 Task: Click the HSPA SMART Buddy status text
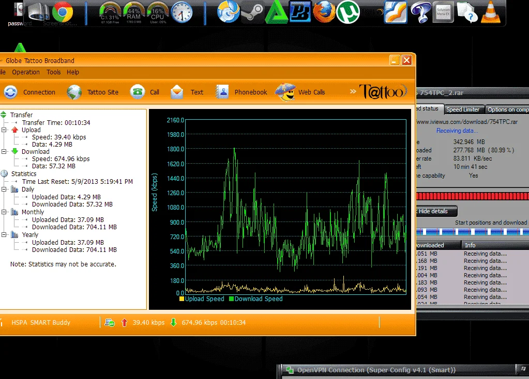pos(41,322)
